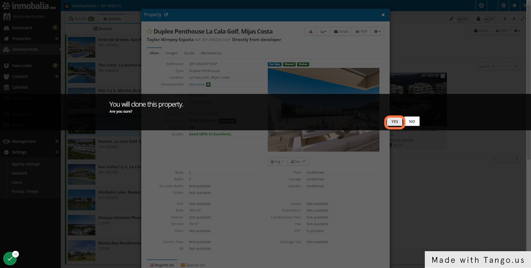This screenshot has height=268, width=531.
Task: Click the New Leads magnet icon
Action: point(6,65)
